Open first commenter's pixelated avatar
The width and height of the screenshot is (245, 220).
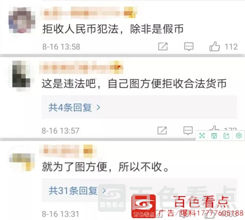pyautogui.click(x=22, y=20)
